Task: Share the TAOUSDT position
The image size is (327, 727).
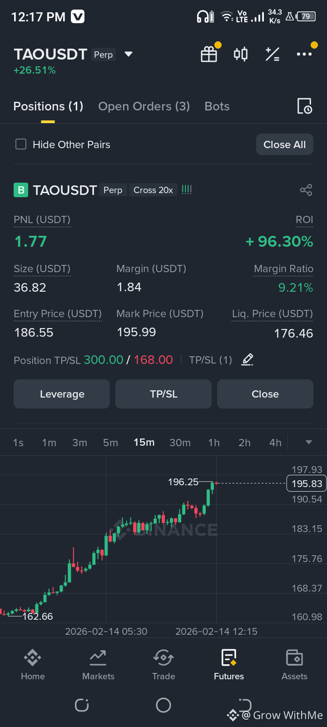Action: click(x=306, y=190)
